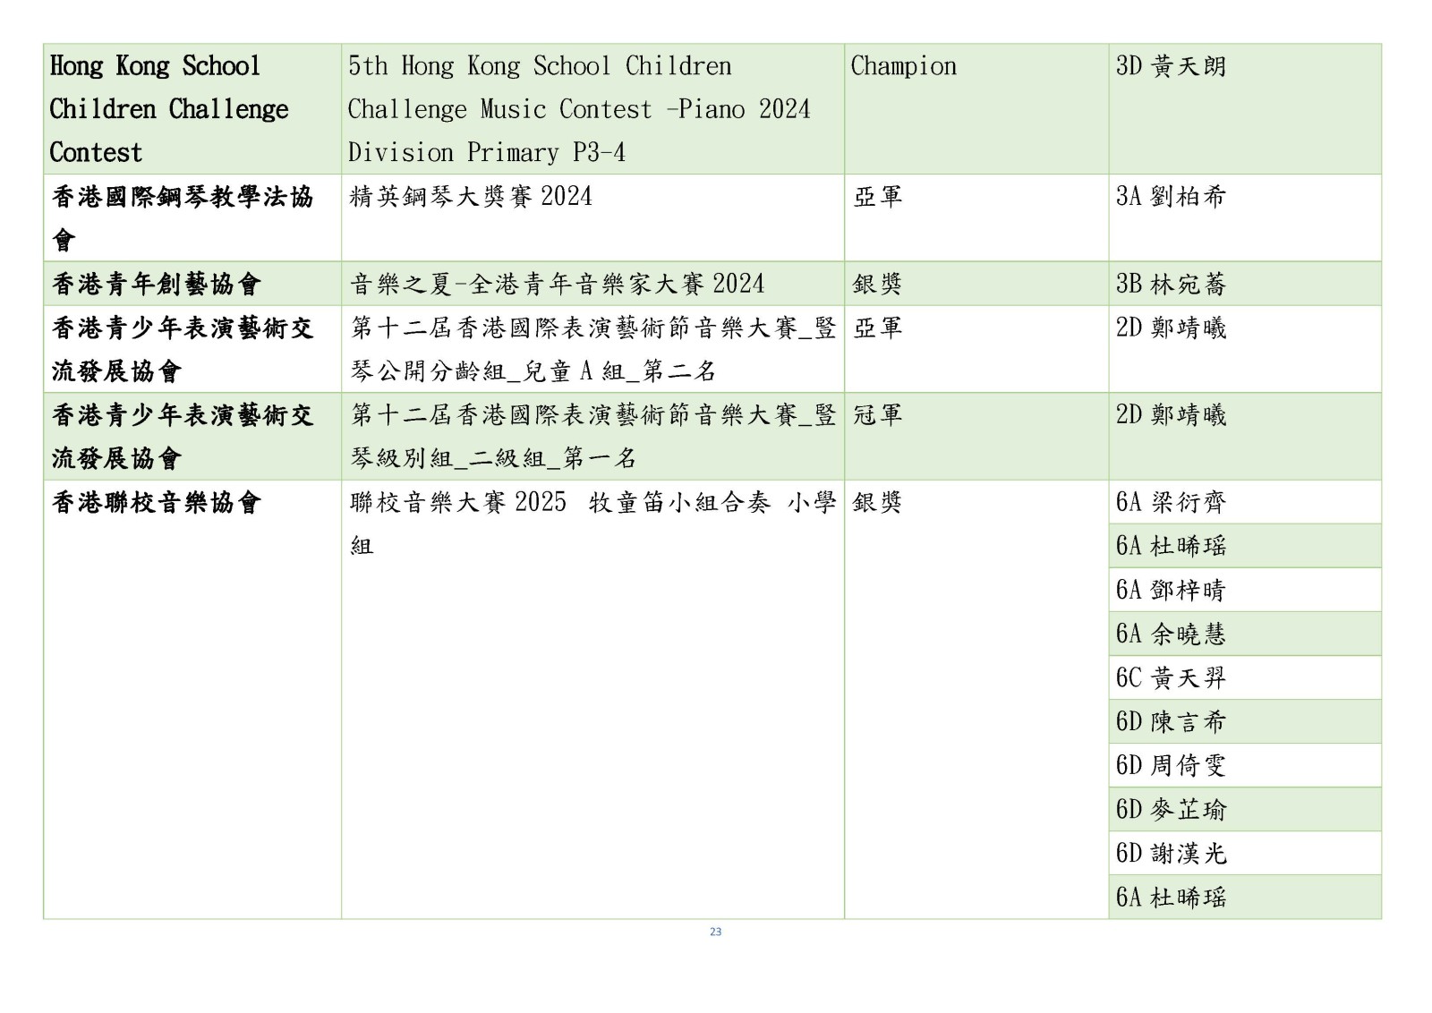Click the 香港青年創藝協會 organizer cell

[x=156, y=285]
